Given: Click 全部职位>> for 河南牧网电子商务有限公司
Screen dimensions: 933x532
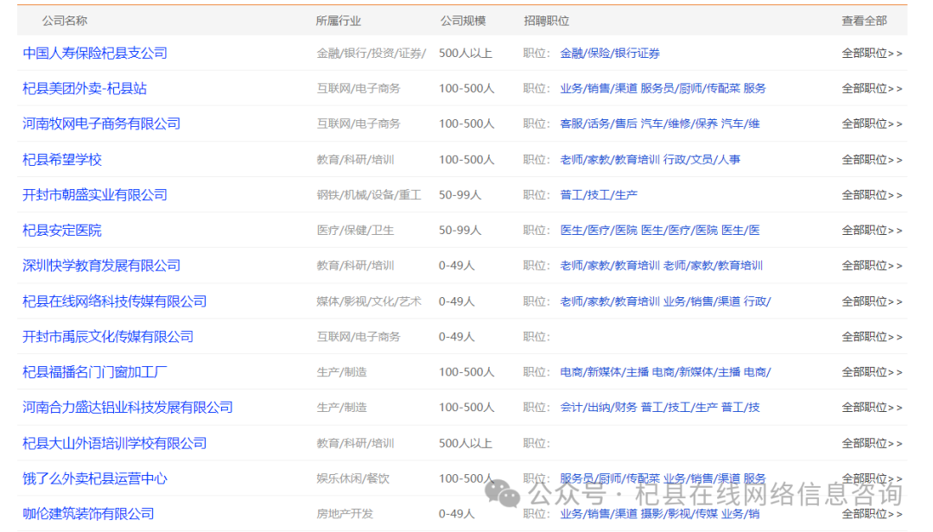Looking at the screenshot, I should tap(872, 123).
